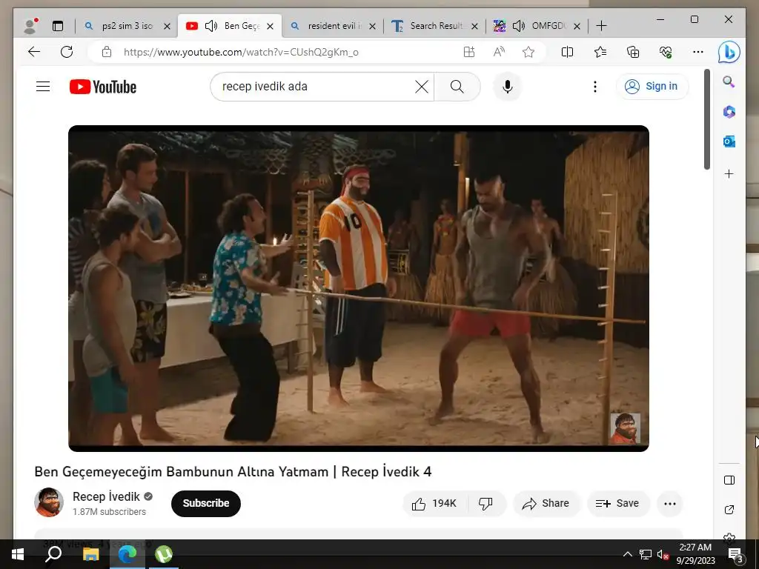
Task: Open Bing Copilot sidebar button
Action: coord(729,52)
